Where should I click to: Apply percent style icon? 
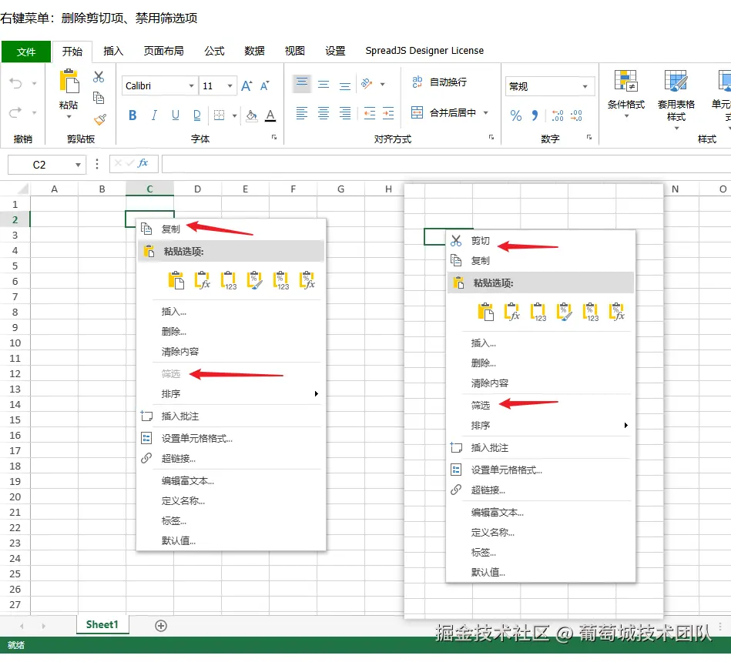516,115
